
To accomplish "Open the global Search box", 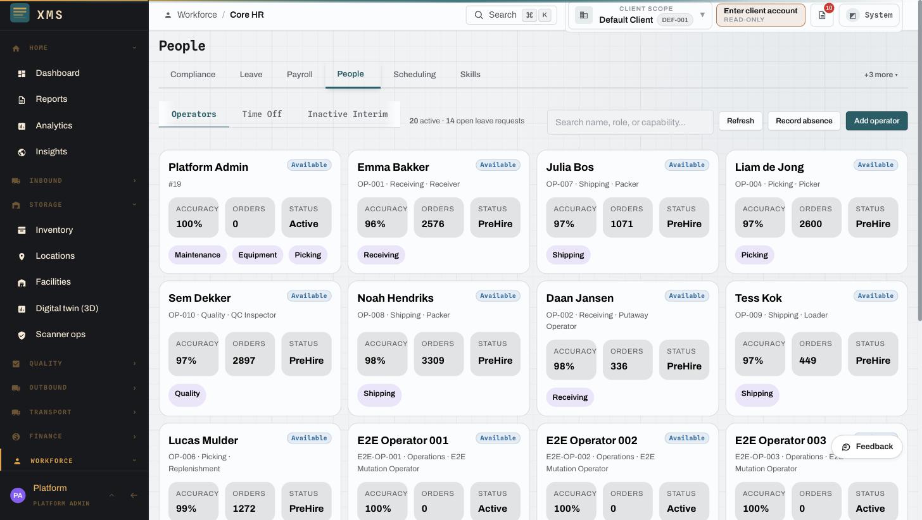I will click(511, 15).
